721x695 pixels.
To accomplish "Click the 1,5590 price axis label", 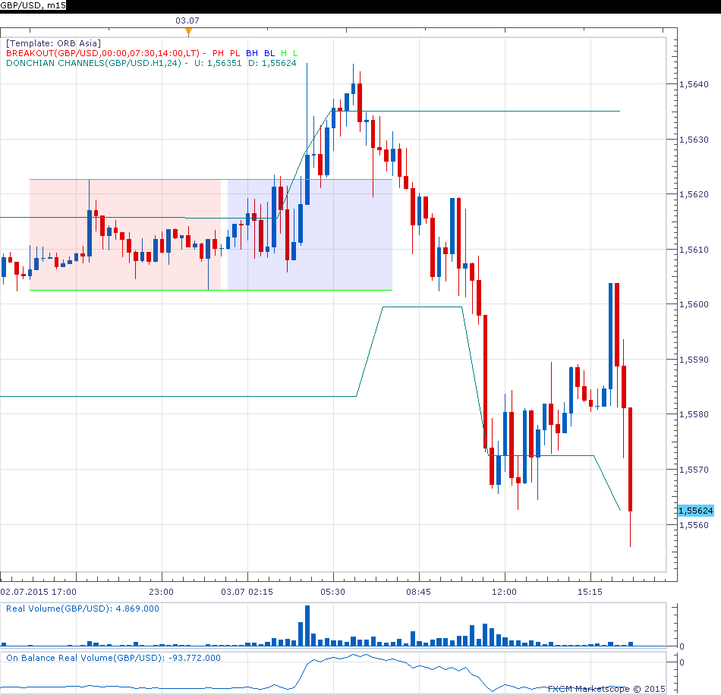I will tap(694, 360).
